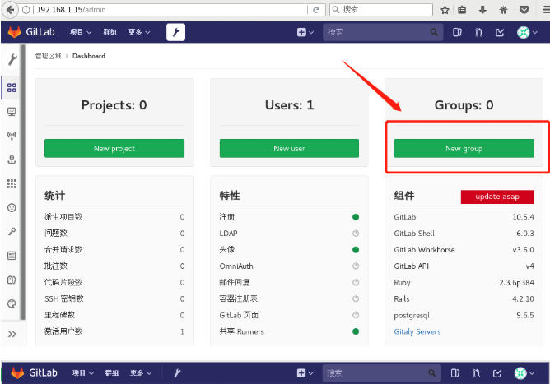550x384 pixels.
Task: Open browser downloads arrow icon
Action: 482,10
